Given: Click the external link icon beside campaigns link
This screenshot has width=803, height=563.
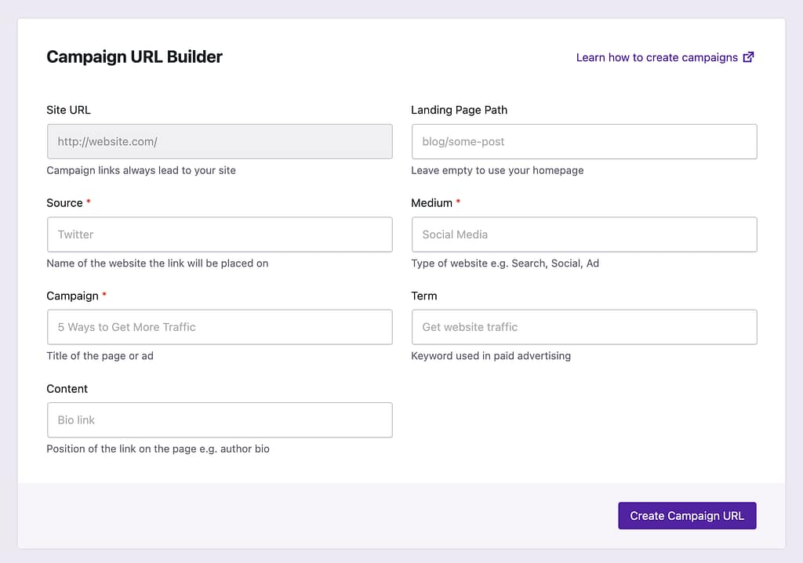Looking at the screenshot, I should pyautogui.click(x=748, y=56).
